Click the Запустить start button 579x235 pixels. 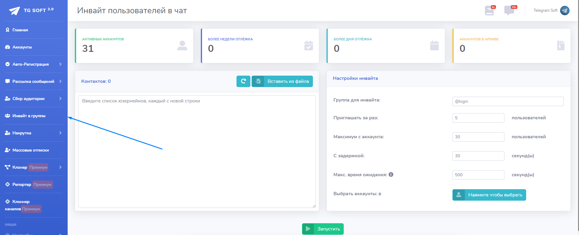[323, 229]
